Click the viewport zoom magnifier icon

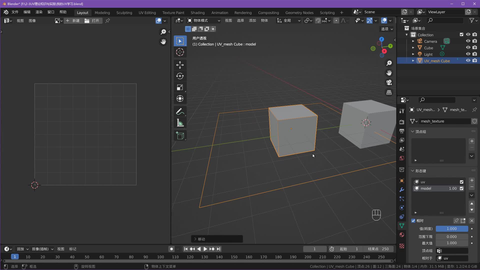point(389,63)
